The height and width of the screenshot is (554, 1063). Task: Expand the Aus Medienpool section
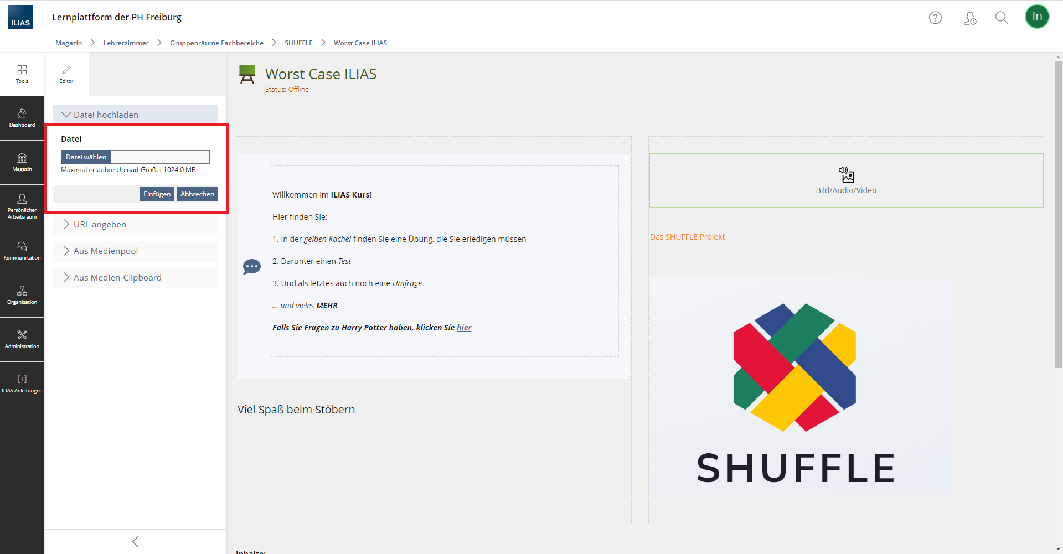[105, 251]
